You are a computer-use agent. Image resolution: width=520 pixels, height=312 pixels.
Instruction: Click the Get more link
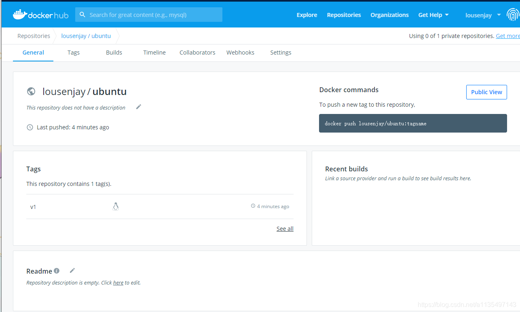tap(508, 36)
